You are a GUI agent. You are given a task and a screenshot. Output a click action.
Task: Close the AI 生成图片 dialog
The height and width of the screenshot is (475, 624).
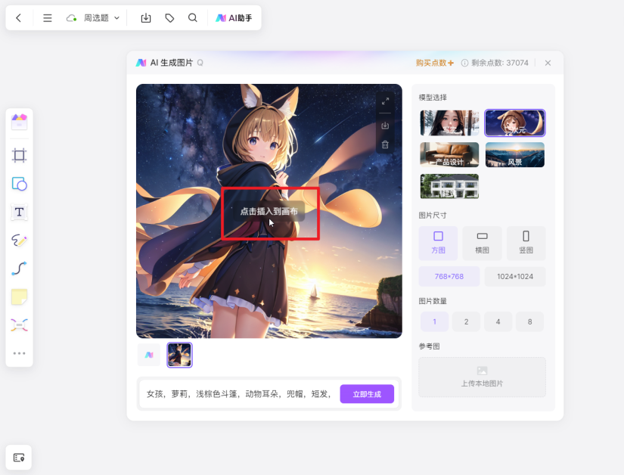tap(548, 63)
